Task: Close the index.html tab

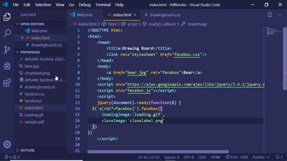Action: tap(135, 15)
